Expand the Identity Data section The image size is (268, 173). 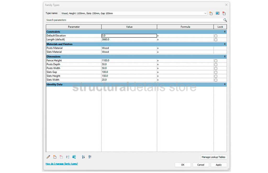pos(225,85)
